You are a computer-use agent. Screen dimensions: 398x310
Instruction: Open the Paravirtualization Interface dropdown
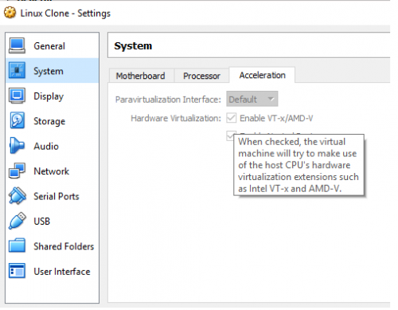(252, 99)
